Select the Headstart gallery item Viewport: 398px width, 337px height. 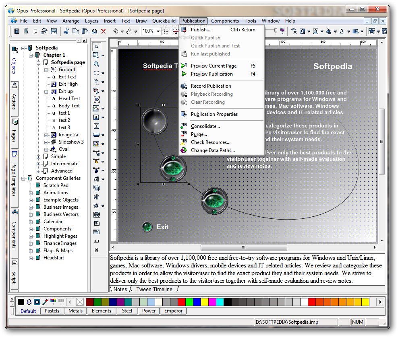pos(54,258)
